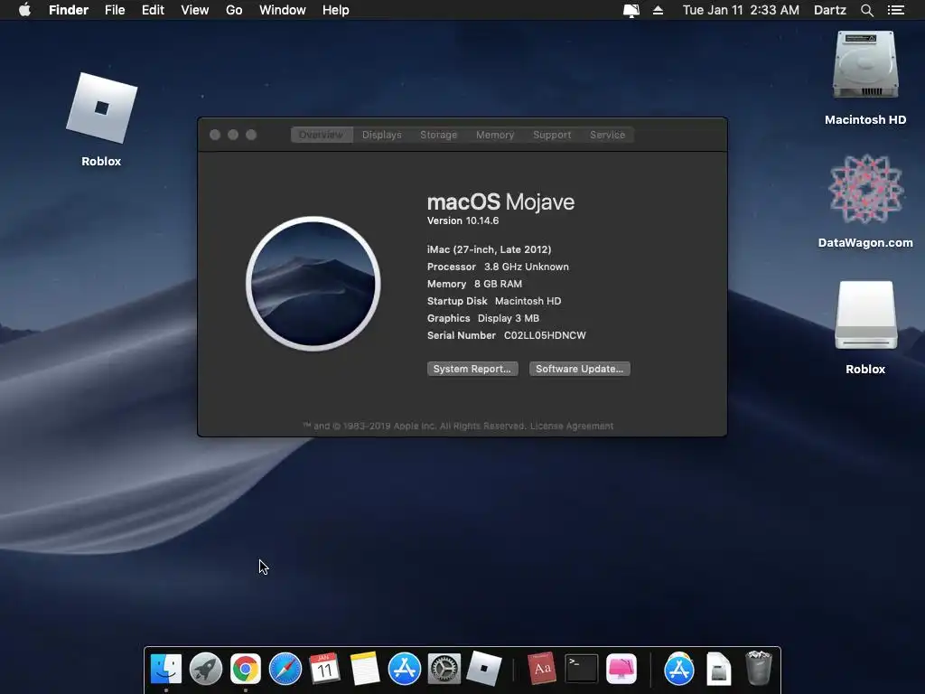Open Finder from the dock
The width and height of the screenshot is (925, 694).
(x=166, y=670)
